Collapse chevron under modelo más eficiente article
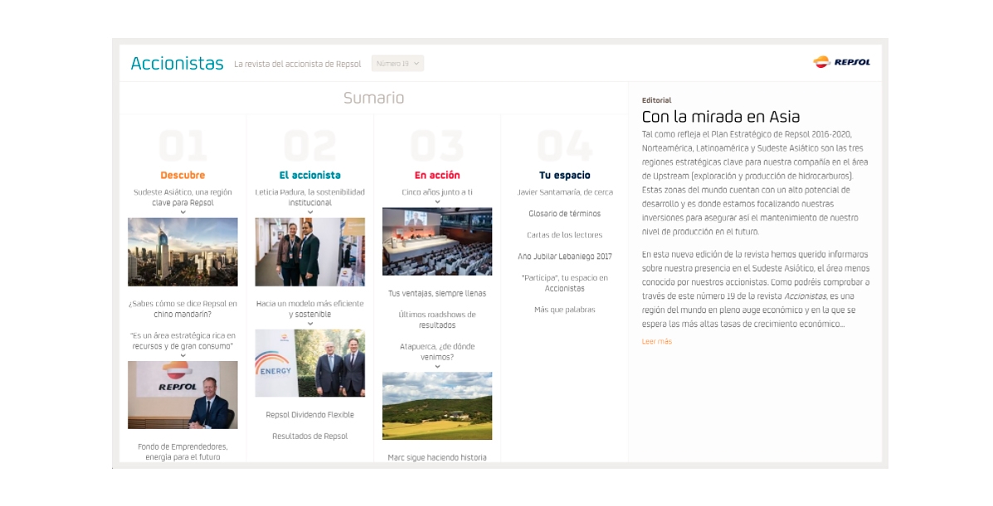The width and height of the screenshot is (993, 506). (309, 324)
